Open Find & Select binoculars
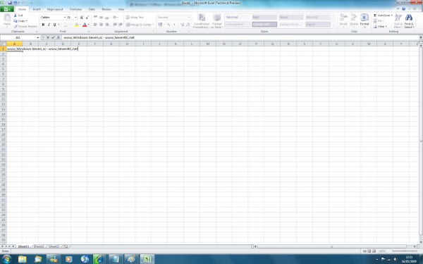423x264 pixels. pos(409,21)
